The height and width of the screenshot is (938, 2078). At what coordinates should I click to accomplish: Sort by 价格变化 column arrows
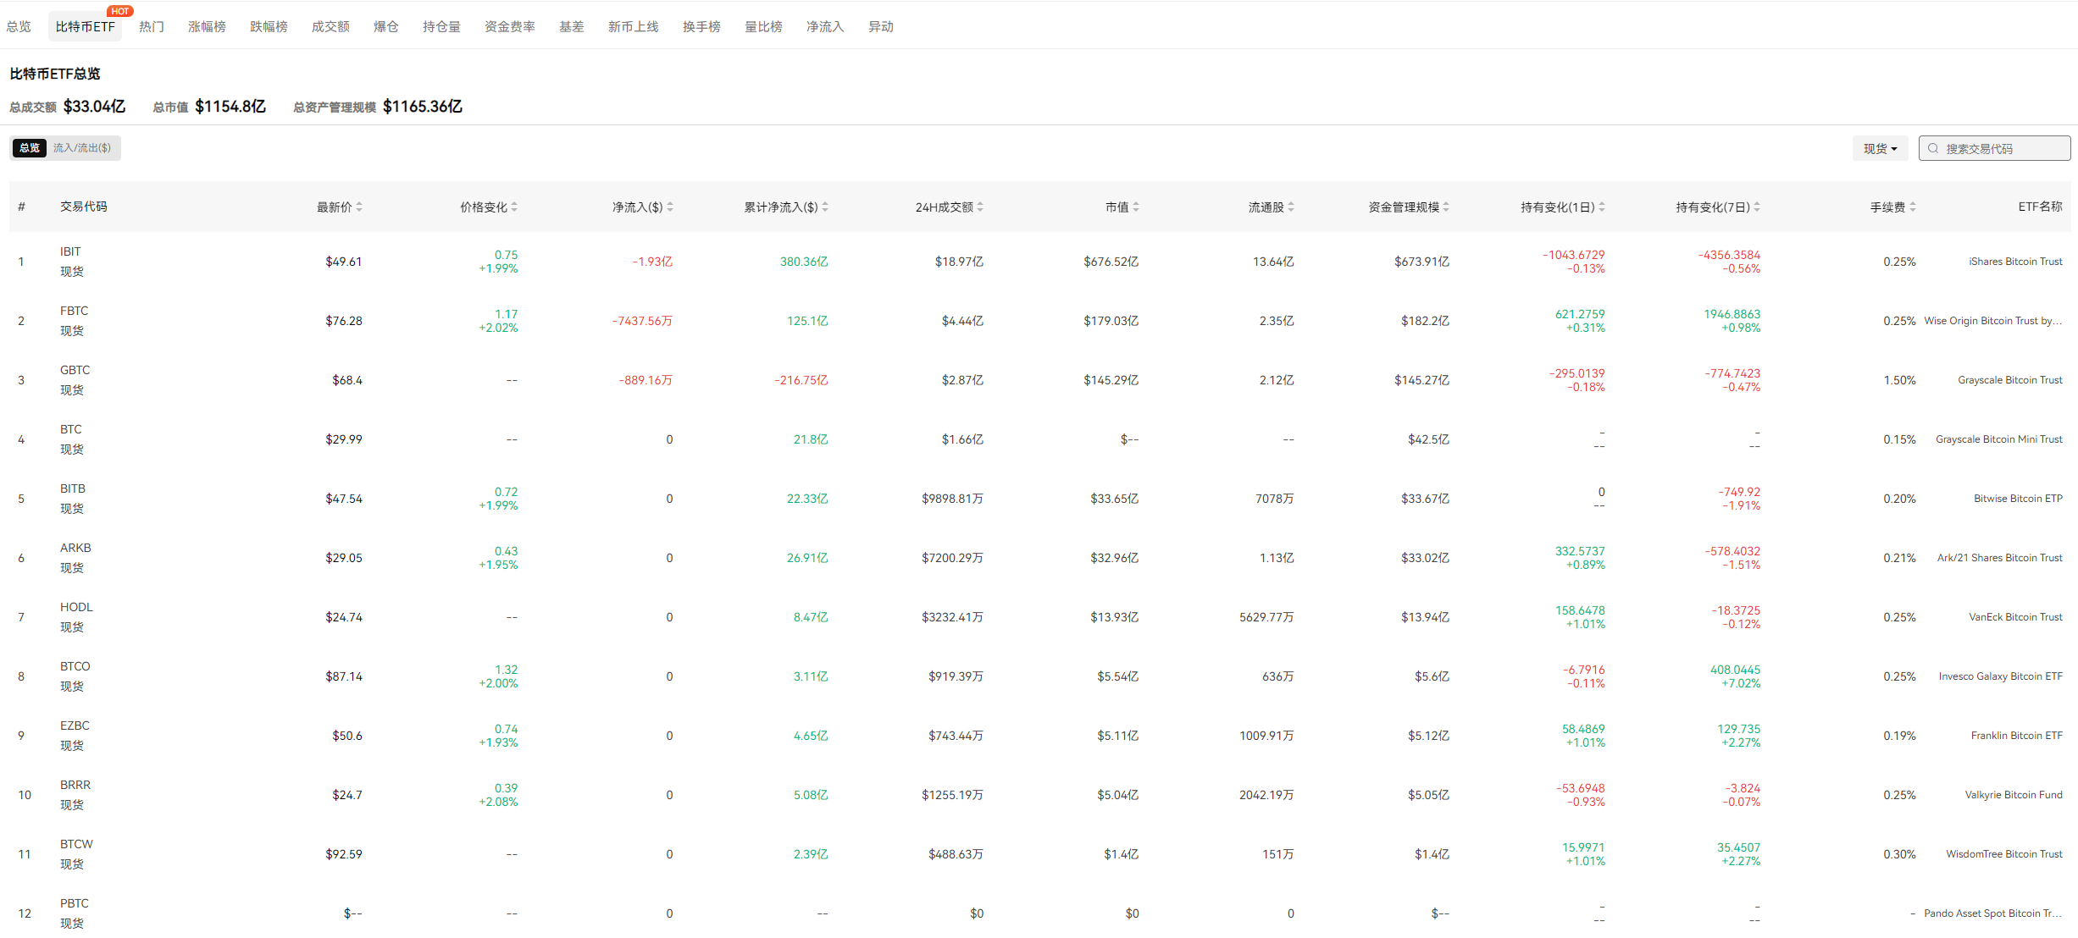(514, 207)
